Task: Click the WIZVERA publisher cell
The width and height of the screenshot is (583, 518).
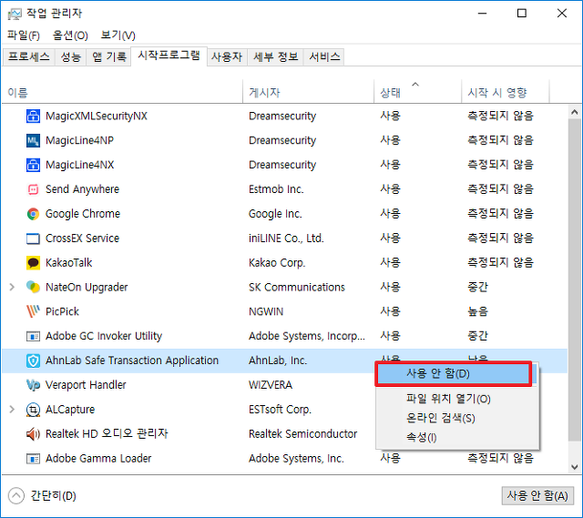Action: (271, 385)
